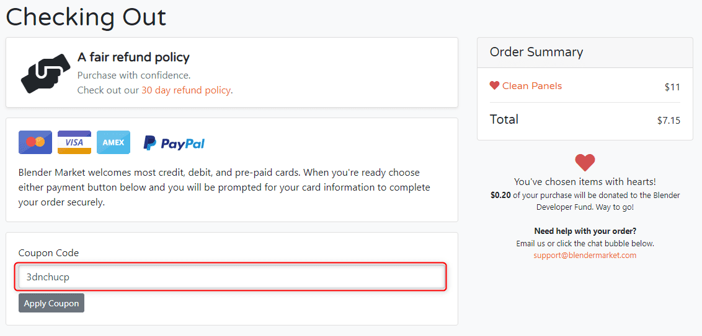Screen dimensions: 702x336
Task: Click the $0.20 donation amount text
Action: pyautogui.click(x=501, y=196)
